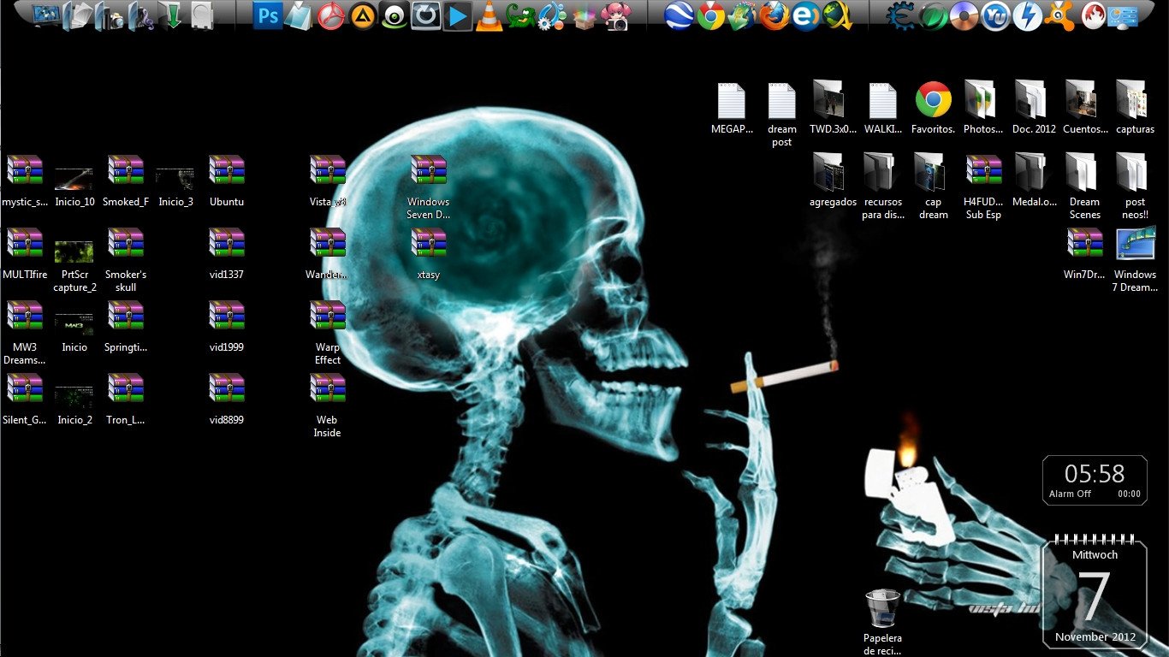The height and width of the screenshot is (657, 1169).
Task: Launch Google Chrome from the dock
Action: click(710, 15)
